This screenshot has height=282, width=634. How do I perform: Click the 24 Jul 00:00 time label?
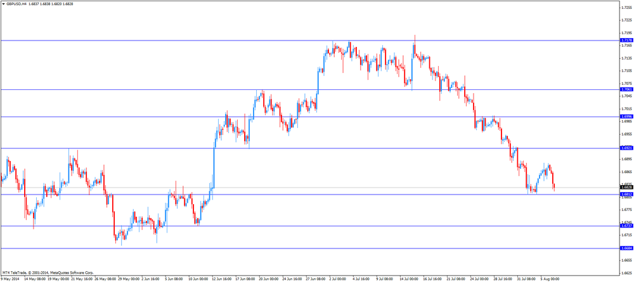pyautogui.click(x=479, y=279)
